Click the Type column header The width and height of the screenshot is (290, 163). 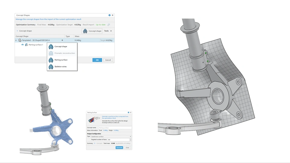coord(69,36)
